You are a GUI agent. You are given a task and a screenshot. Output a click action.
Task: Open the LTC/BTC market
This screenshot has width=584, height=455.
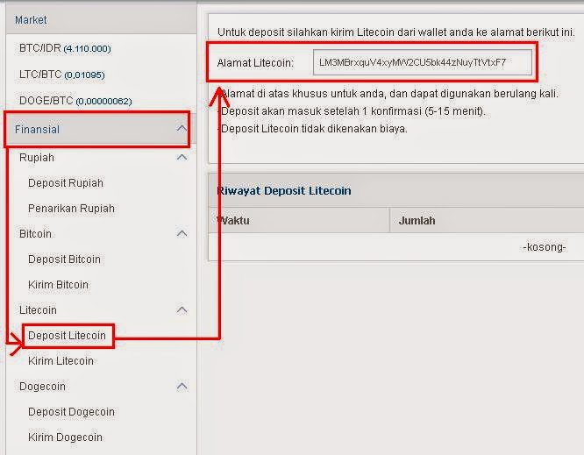[62, 75]
